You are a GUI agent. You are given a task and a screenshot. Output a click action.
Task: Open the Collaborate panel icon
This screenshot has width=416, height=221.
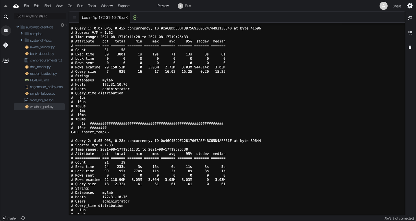tap(410, 18)
